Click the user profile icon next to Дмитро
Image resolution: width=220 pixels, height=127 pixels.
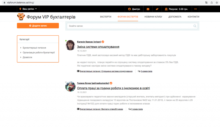pyautogui.click(x=129, y=9)
